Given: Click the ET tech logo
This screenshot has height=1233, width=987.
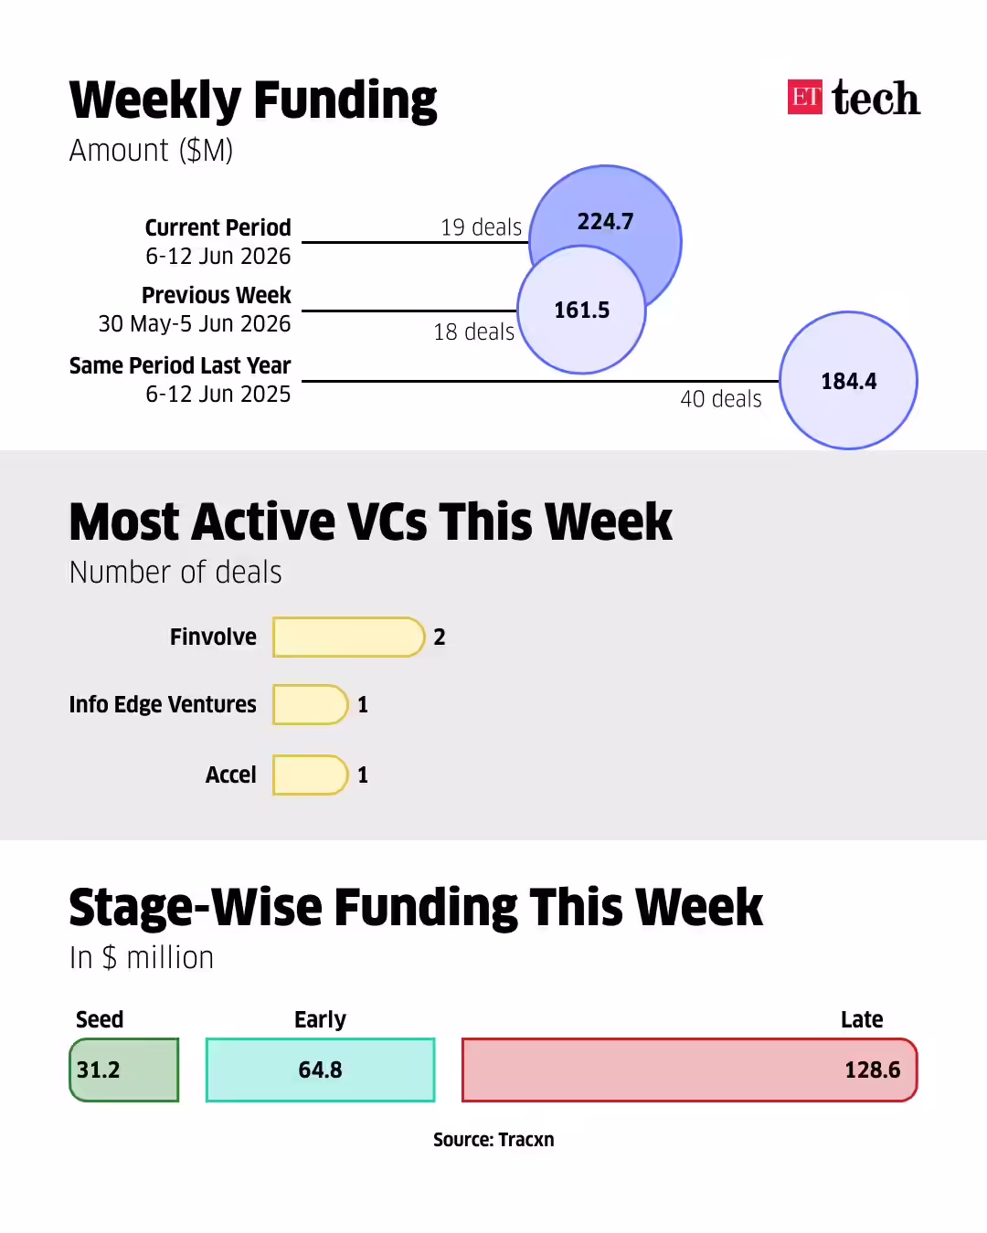Looking at the screenshot, I should [854, 98].
